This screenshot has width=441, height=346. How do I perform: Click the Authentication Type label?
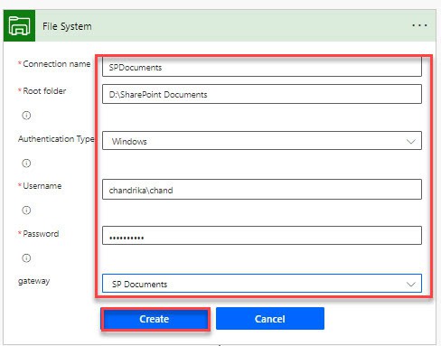click(x=56, y=139)
